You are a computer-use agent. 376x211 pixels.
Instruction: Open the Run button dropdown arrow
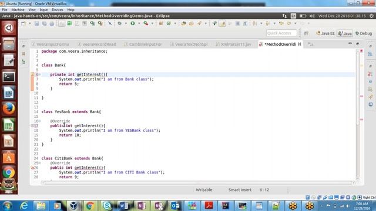click(139, 23)
